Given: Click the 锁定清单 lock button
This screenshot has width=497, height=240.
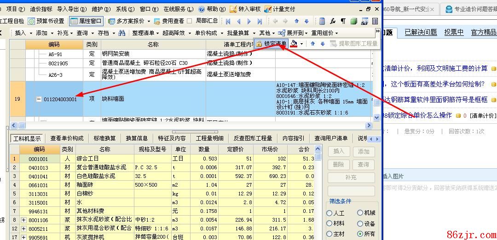Looking at the screenshot, I should pyautogui.click(x=272, y=44).
